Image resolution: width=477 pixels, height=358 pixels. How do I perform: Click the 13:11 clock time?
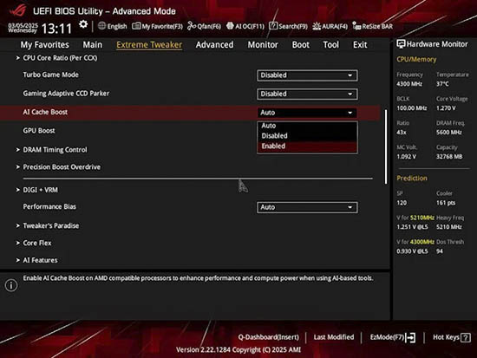tap(56, 29)
